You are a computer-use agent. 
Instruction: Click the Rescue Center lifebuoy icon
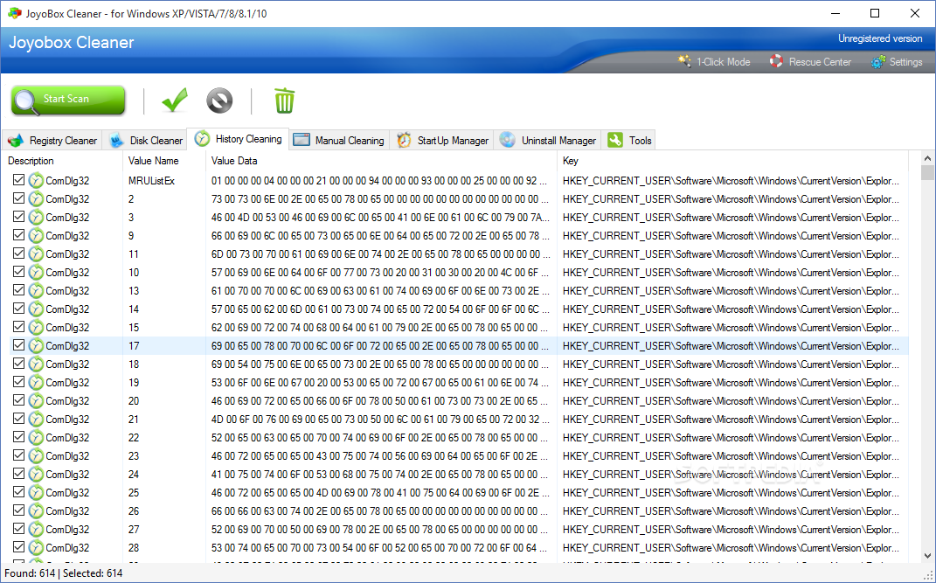[x=776, y=61]
